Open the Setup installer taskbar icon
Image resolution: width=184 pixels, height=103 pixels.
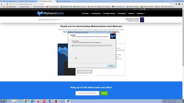point(68,101)
